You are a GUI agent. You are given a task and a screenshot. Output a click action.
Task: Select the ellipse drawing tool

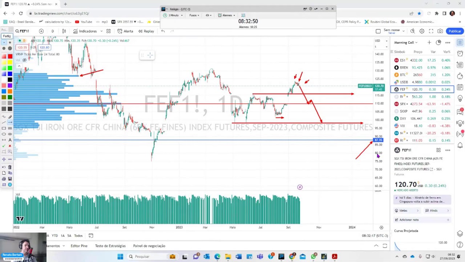pos(4,134)
